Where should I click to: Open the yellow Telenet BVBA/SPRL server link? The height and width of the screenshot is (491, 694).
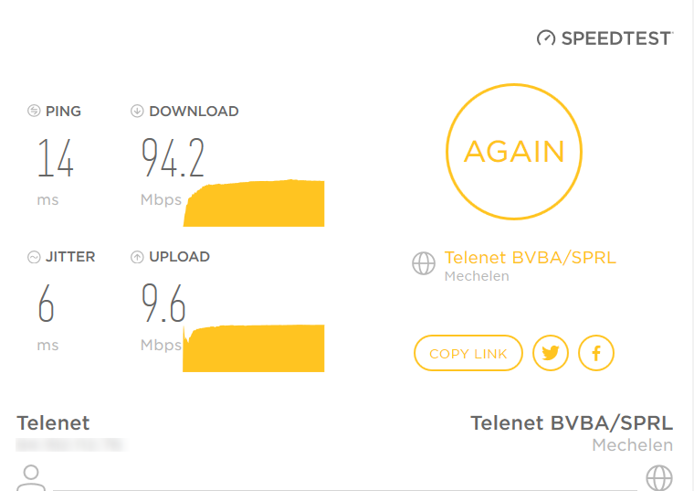(530, 258)
